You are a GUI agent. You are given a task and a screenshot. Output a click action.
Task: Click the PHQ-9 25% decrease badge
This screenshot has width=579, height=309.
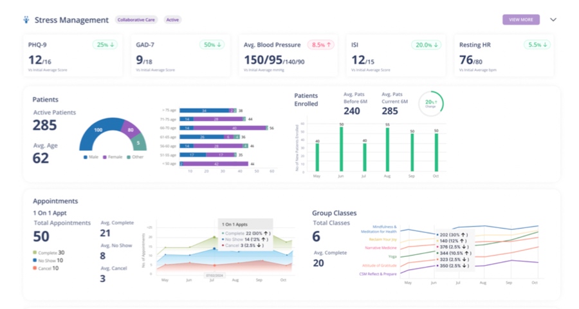pyautogui.click(x=105, y=45)
